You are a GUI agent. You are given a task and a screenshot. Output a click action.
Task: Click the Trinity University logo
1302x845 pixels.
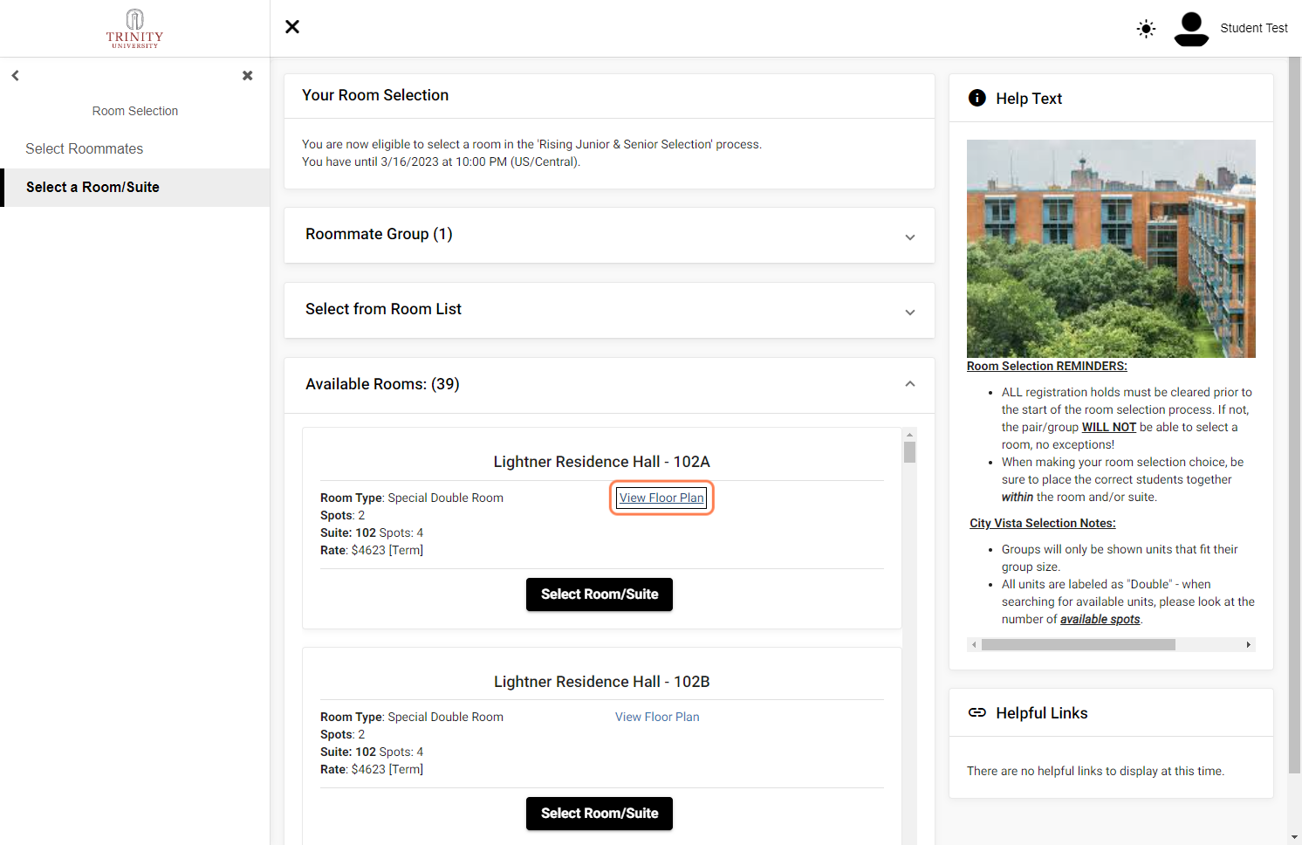tap(134, 29)
